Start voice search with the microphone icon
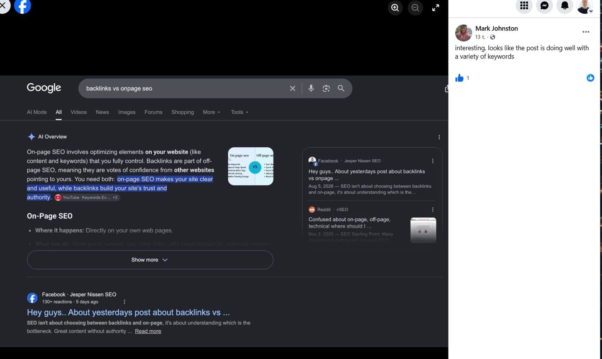 coord(311,88)
